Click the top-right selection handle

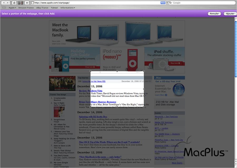click(x=144, y=71)
